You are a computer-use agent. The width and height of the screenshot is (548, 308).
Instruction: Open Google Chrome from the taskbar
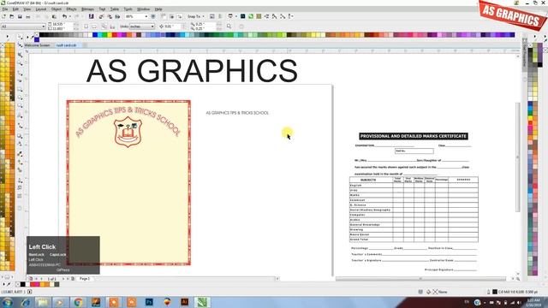78,302
